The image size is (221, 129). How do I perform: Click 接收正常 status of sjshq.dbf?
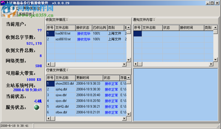pos(111,89)
